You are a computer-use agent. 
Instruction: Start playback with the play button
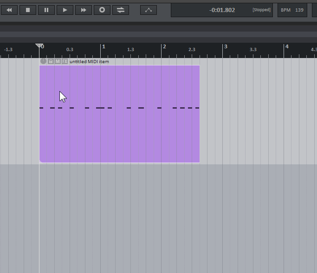(65, 10)
